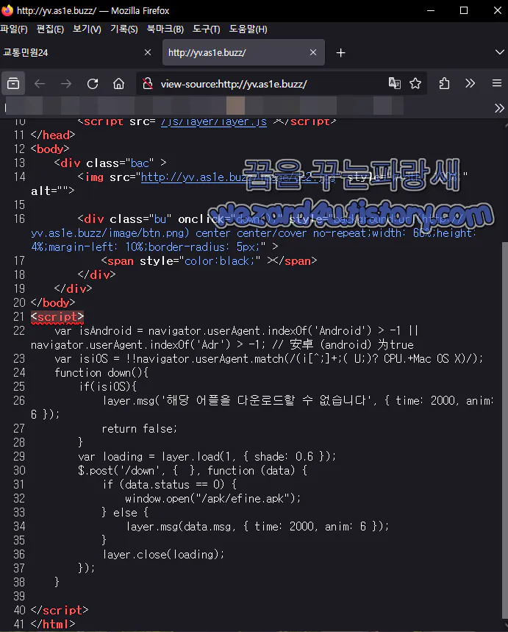The height and width of the screenshot is (632, 508).
Task: Click the highlighted <script> tag on line 21
Action: pos(57,317)
